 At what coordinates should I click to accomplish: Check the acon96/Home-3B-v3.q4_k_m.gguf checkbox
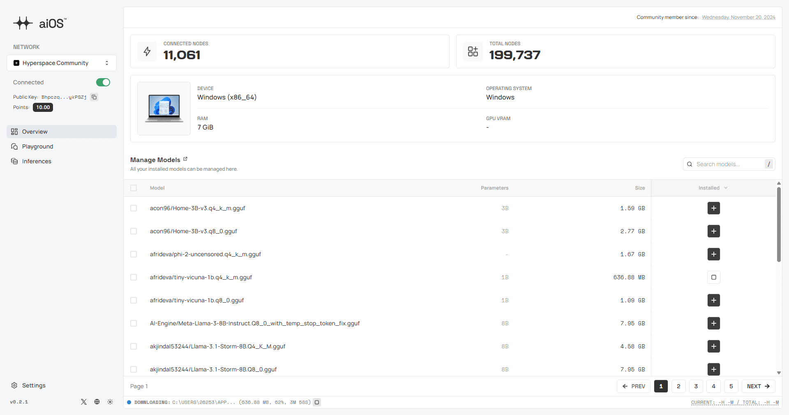point(134,208)
